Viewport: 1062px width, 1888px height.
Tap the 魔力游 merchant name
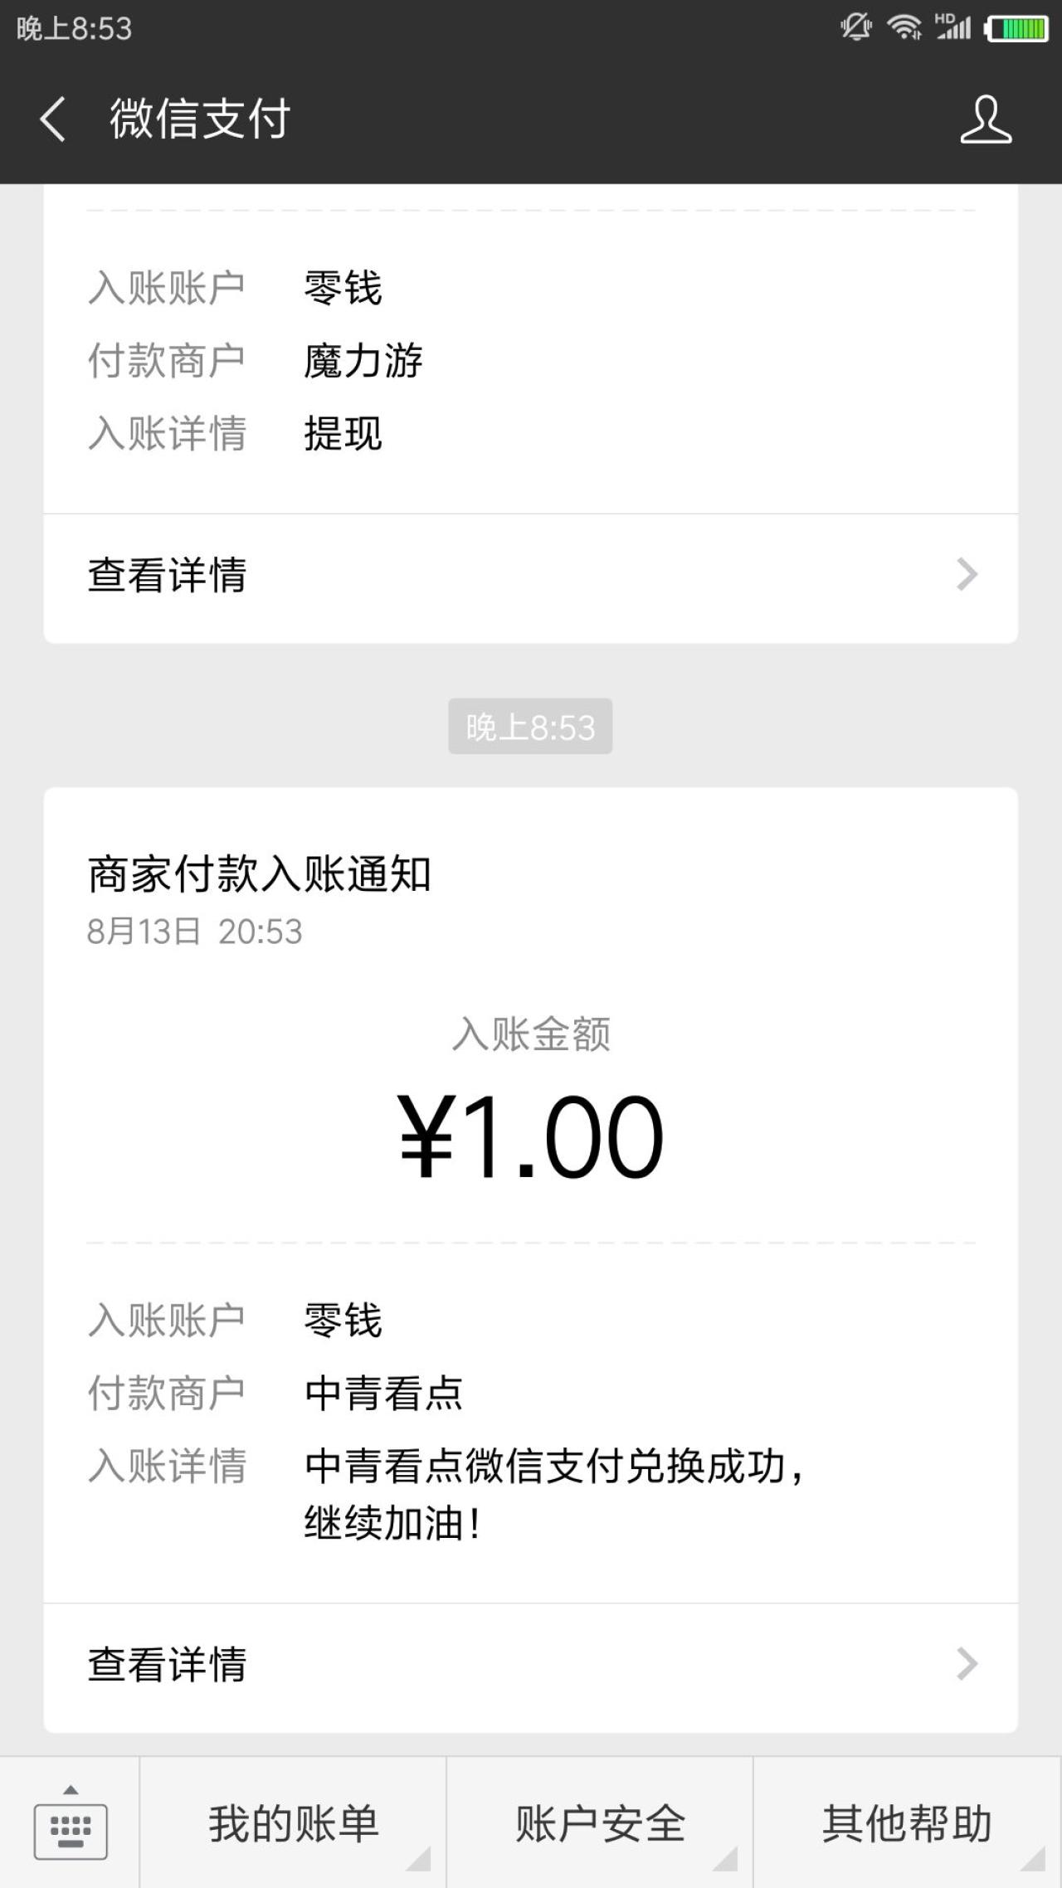[x=363, y=361]
